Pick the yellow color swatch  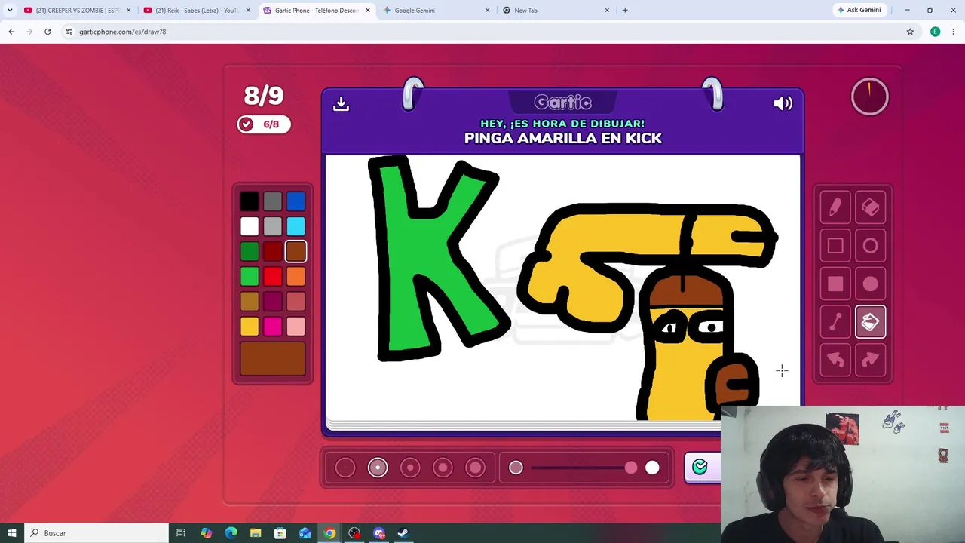tap(250, 326)
